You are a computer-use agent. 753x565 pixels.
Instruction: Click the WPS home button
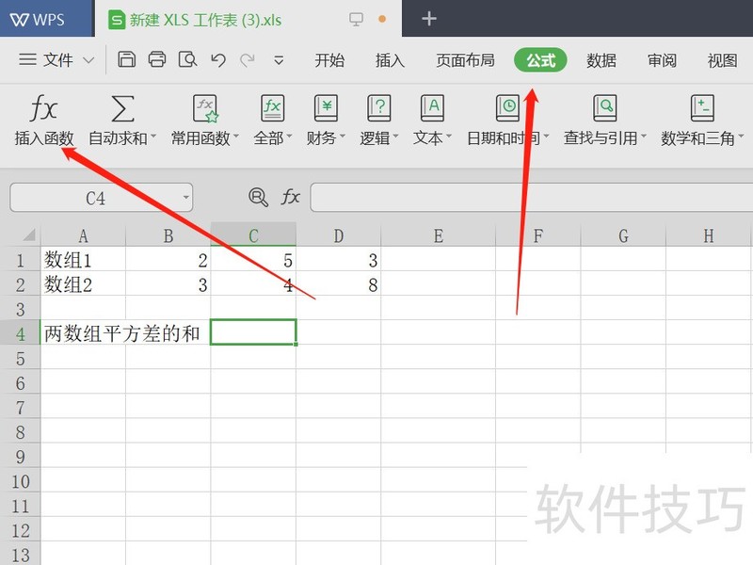tap(38, 19)
